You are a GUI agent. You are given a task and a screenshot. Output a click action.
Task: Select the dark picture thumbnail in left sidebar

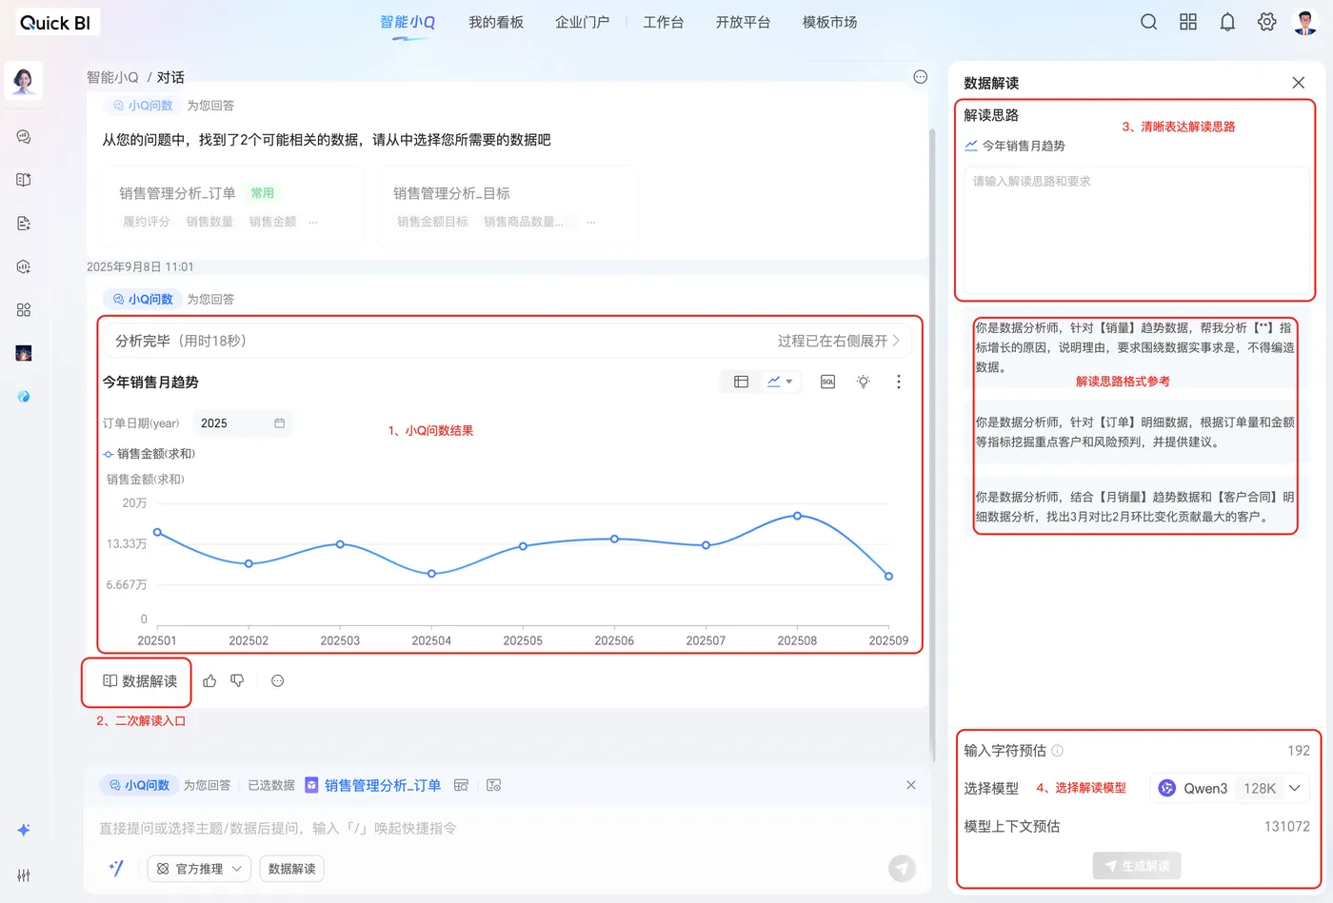(24, 354)
